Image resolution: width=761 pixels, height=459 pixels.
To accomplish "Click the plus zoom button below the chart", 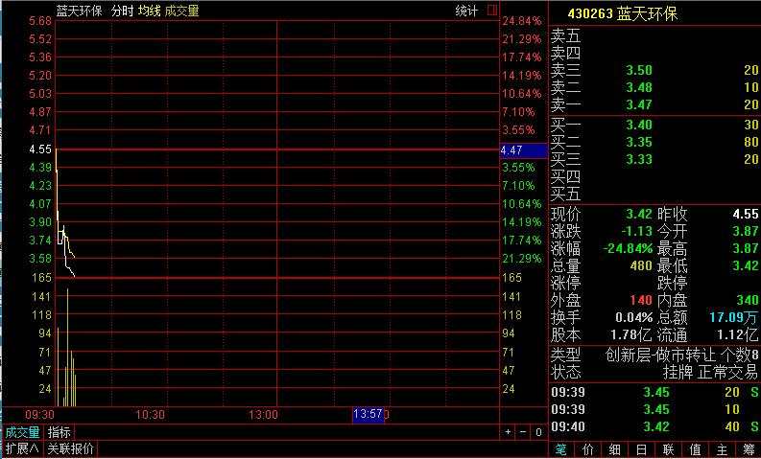I will click(508, 432).
